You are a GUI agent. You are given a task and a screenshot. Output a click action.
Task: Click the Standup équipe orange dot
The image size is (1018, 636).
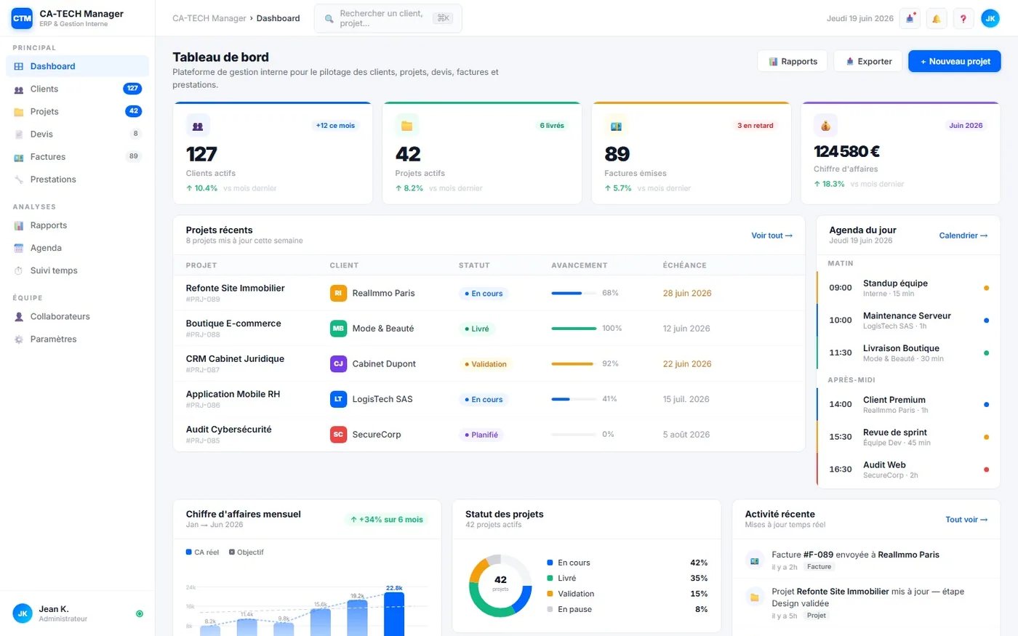pos(986,288)
